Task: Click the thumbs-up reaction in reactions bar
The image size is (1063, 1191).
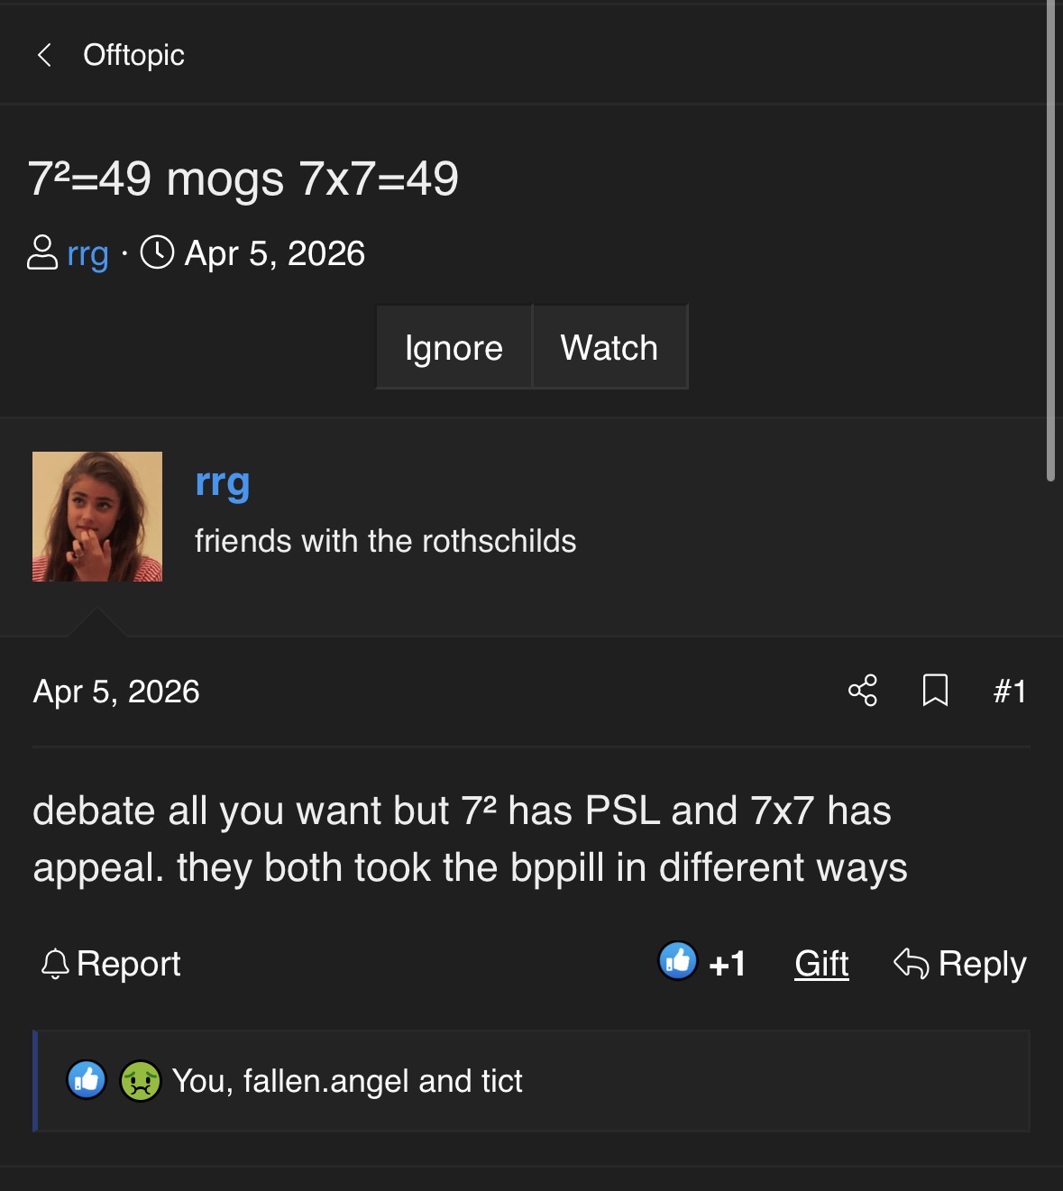Action: point(87,1079)
